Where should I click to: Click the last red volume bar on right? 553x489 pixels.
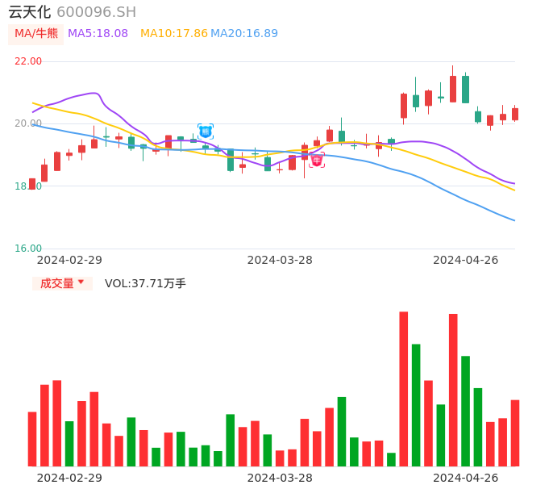click(x=515, y=433)
